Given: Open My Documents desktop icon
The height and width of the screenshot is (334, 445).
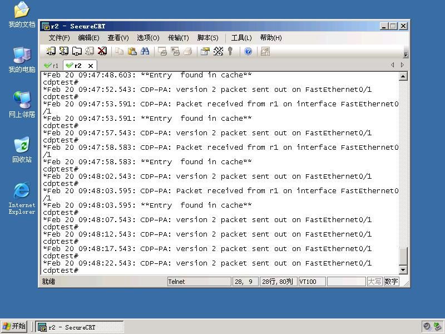Looking at the screenshot, I should 22,14.
